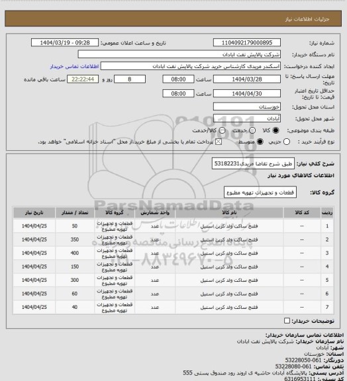Click quantity 350 in row 2
The width and height of the screenshot is (347, 381).
pyautogui.click(x=75, y=239)
